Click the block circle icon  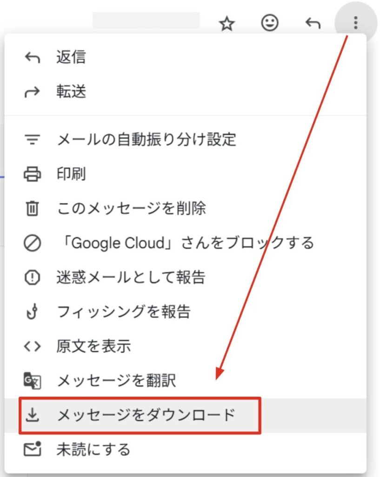pyautogui.click(x=32, y=243)
